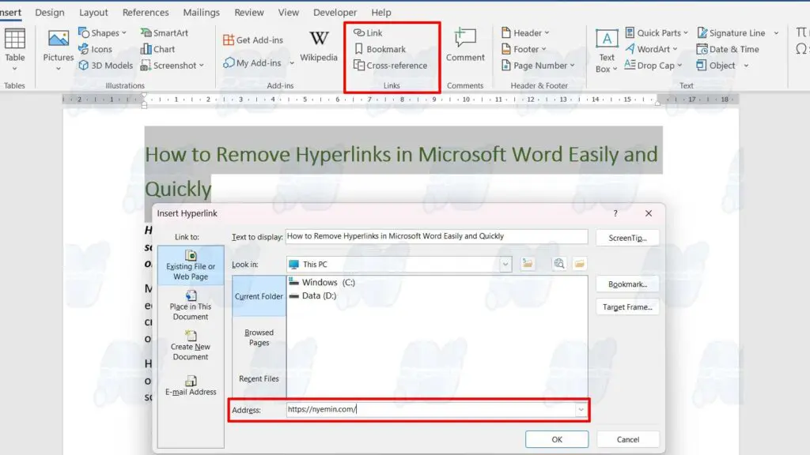Open the Quick Parts menu

pos(656,32)
